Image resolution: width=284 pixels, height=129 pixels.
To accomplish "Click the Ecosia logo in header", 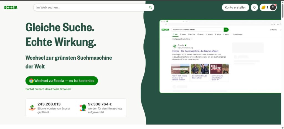I will pos(11,7).
